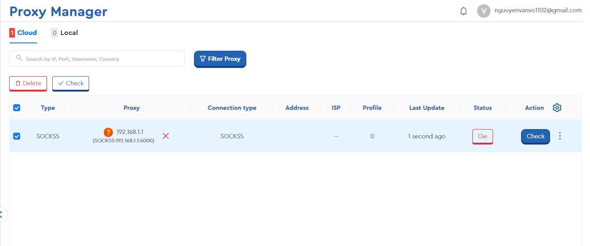
Task: Click the Last Update column header
Action: point(426,108)
